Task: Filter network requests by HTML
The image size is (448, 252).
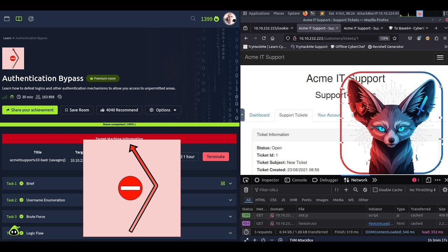Action: point(260,200)
